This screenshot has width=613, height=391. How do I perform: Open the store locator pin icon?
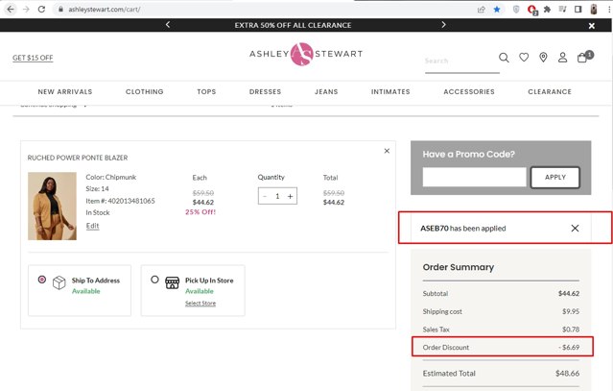point(543,58)
